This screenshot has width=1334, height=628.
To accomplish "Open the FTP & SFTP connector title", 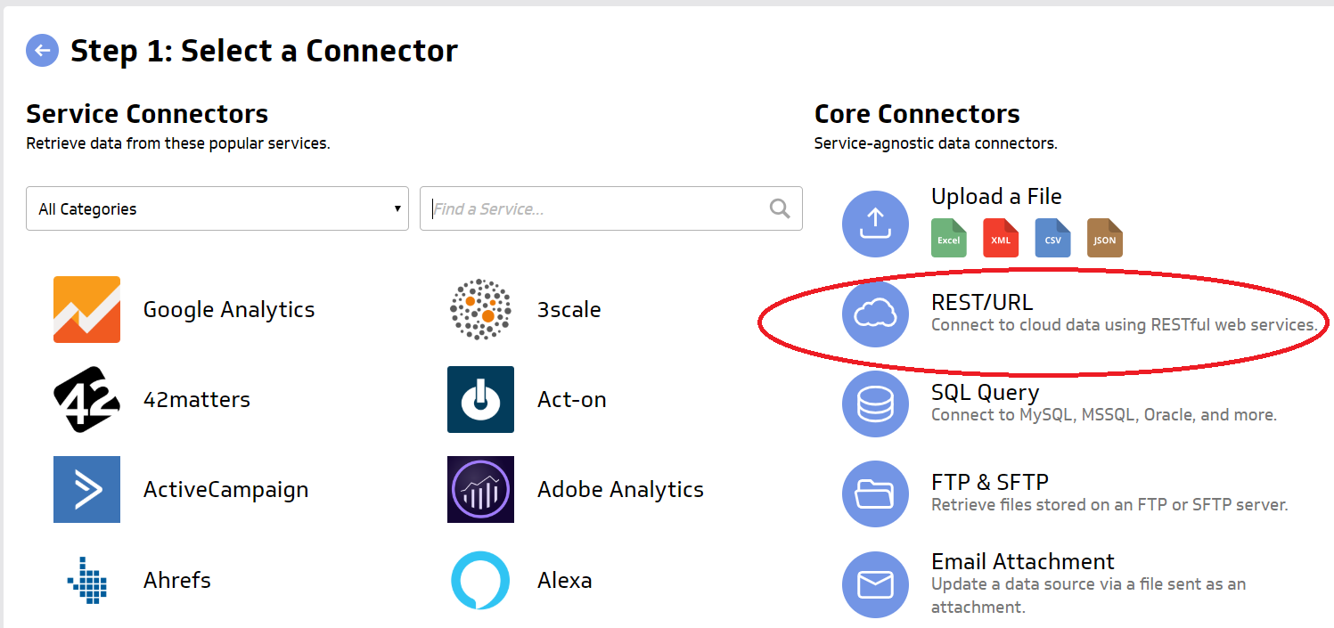I will pyautogui.click(x=990, y=482).
